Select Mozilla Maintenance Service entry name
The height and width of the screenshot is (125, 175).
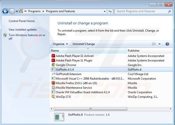coord(74,87)
